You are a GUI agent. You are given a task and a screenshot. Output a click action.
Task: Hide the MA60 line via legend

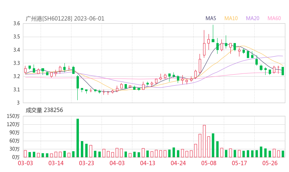coord(274,18)
